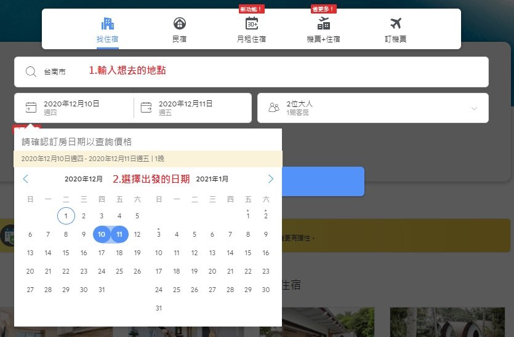Click the destination field showing 台南市
Image resolution: width=514 pixels, height=337 pixels.
coord(251,72)
